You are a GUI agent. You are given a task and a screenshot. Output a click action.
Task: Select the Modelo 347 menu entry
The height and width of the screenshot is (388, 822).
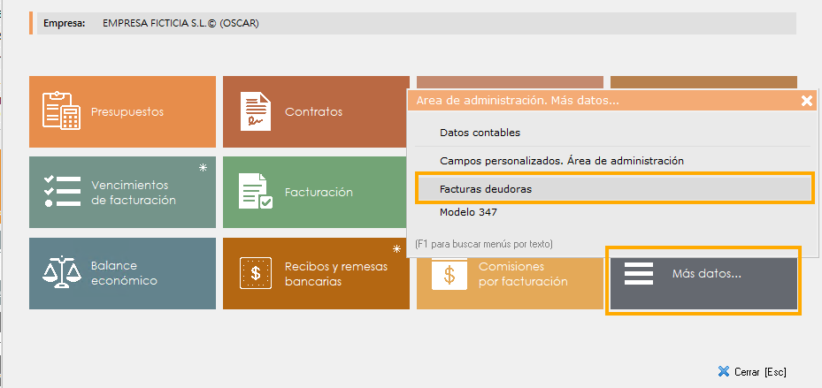tap(470, 212)
